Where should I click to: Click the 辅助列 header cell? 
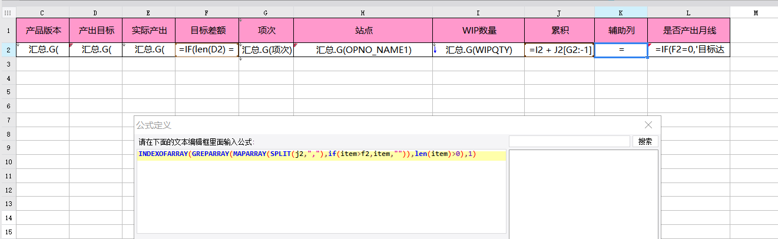click(621, 31)
